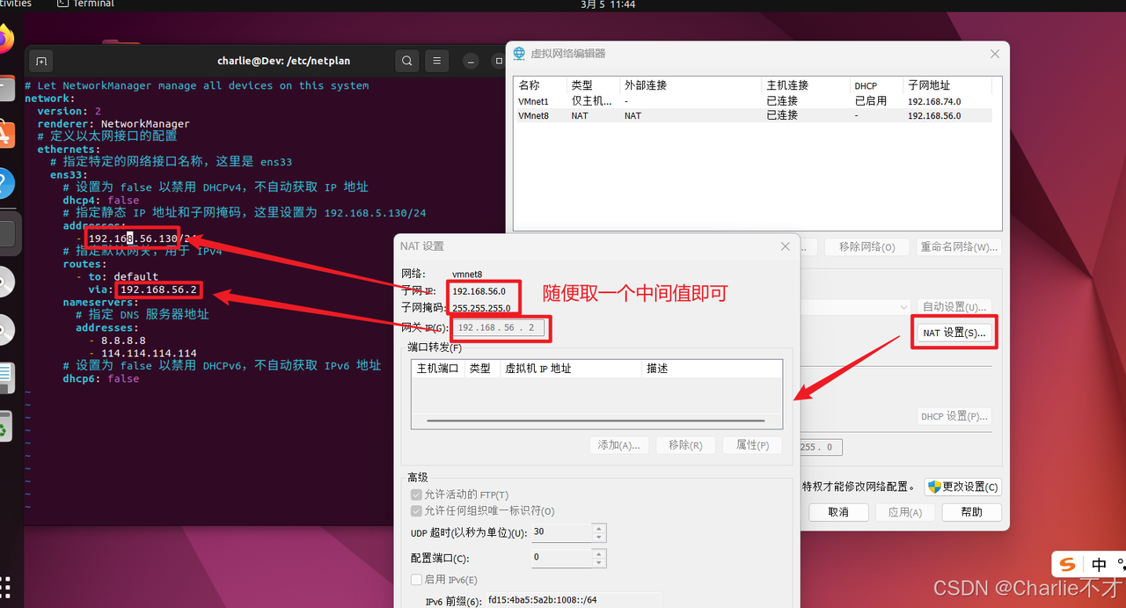The image size is (1126, 608).
Task: Select the VMnet8 row in the network list
Action: pyautogui.click(x=616, y=115)
